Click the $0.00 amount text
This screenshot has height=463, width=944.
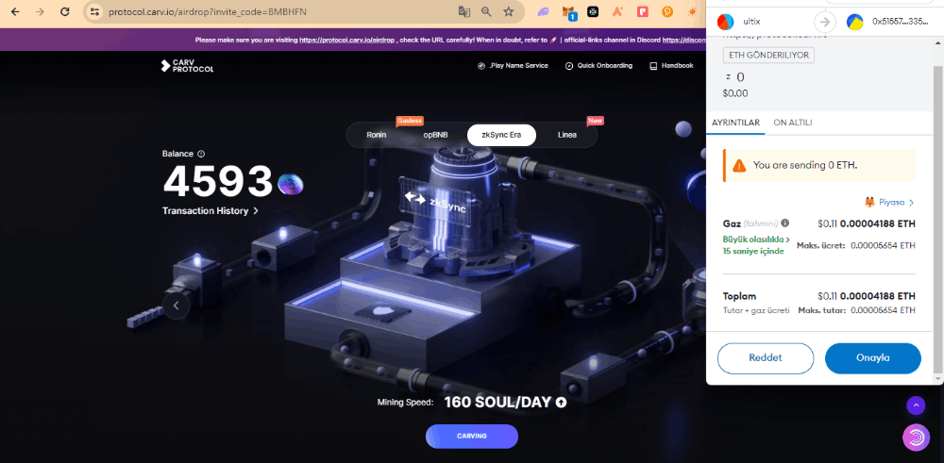tap(735, 93)
